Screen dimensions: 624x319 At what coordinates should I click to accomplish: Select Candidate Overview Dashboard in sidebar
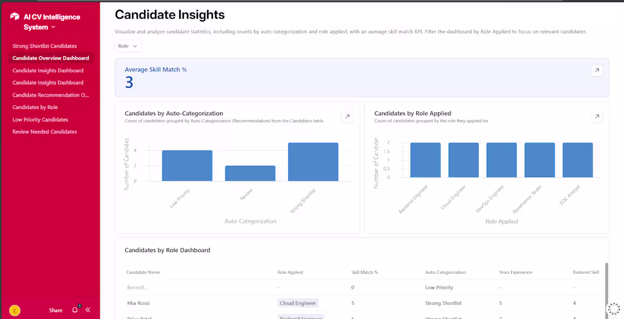coord(50,58)
